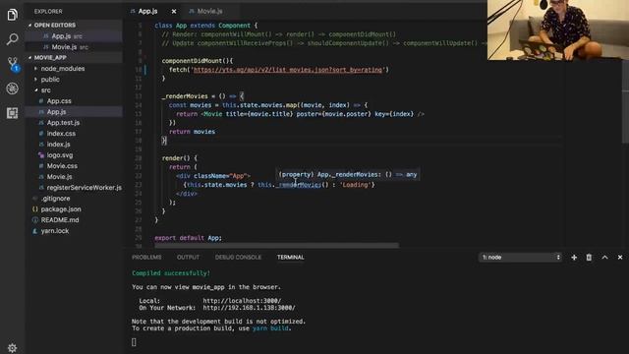The width and height of the screenshot is (629, 354).
Task: Switch to the PROBLEMS panel tab
Action: pos(146,258)
